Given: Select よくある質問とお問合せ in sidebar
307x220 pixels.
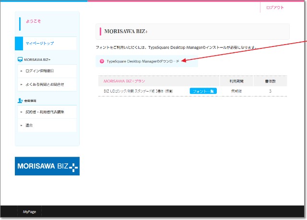Looking at the screenshot, I should click(x=45, y=84).
